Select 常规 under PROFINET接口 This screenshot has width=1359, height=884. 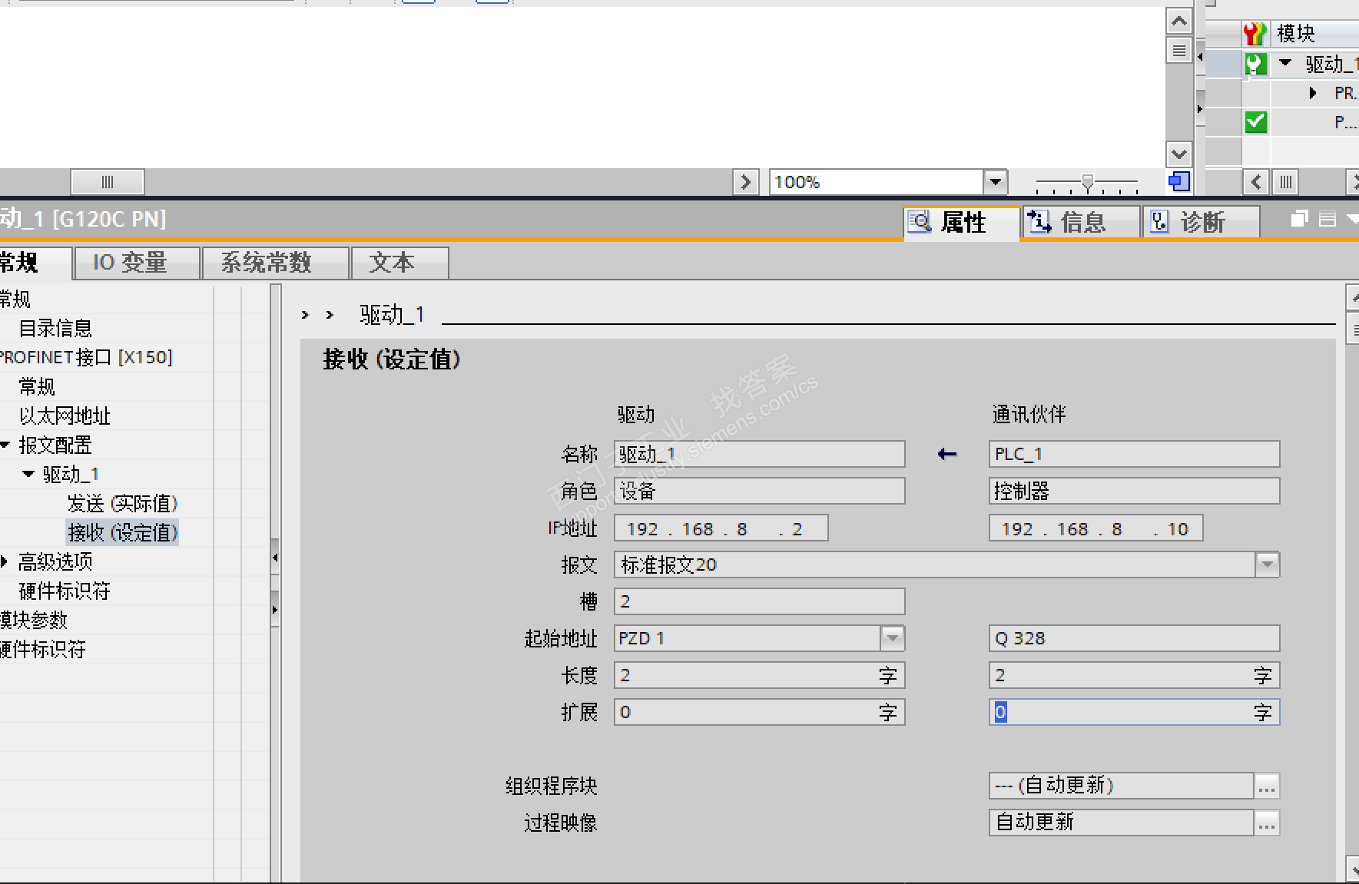click(x=37, y=387)
